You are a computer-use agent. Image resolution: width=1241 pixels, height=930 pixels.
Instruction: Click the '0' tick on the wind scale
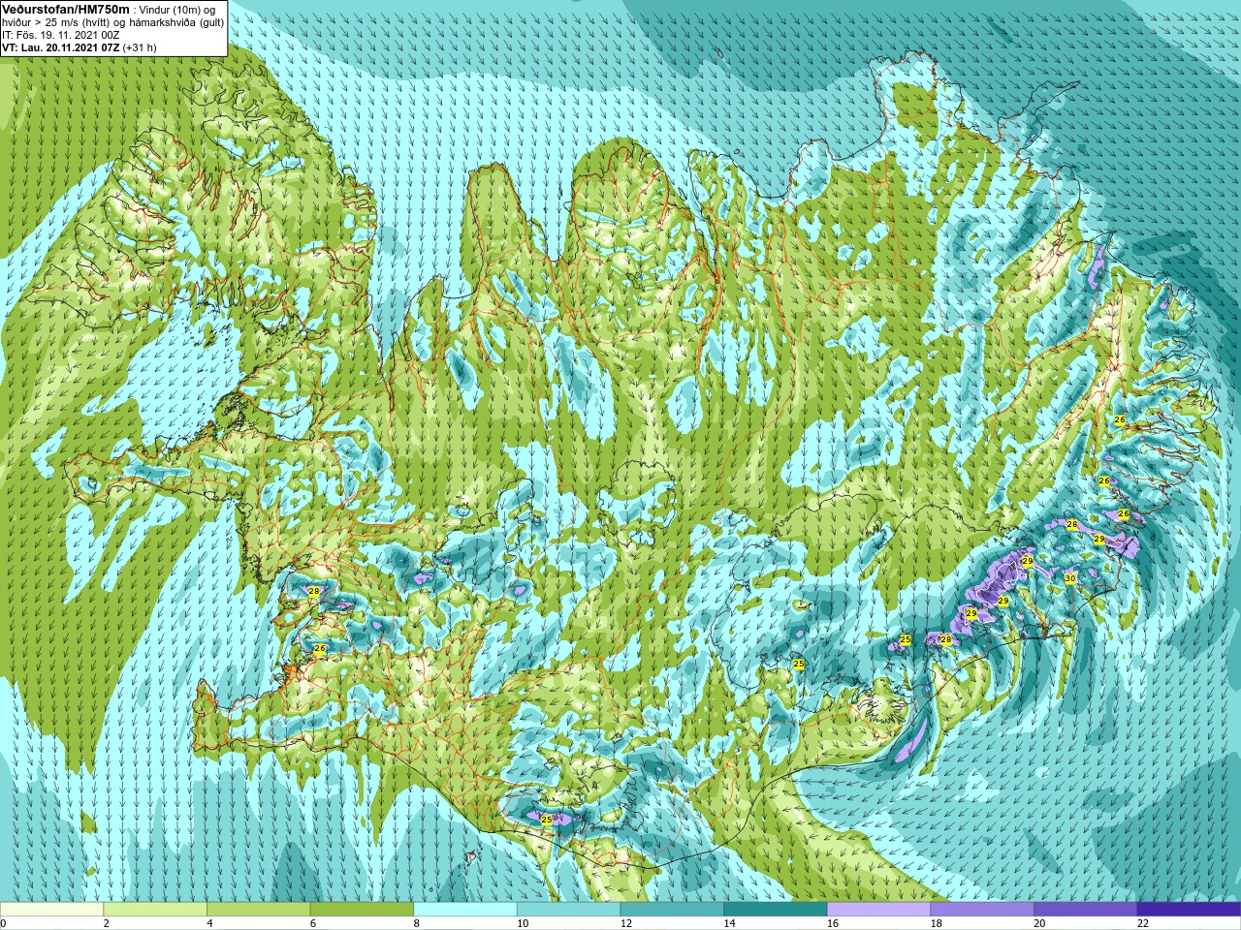tap(4, 923)
